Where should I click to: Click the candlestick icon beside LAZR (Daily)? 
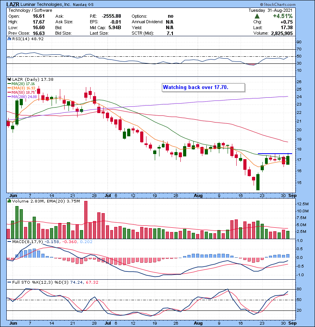(9, 79)
